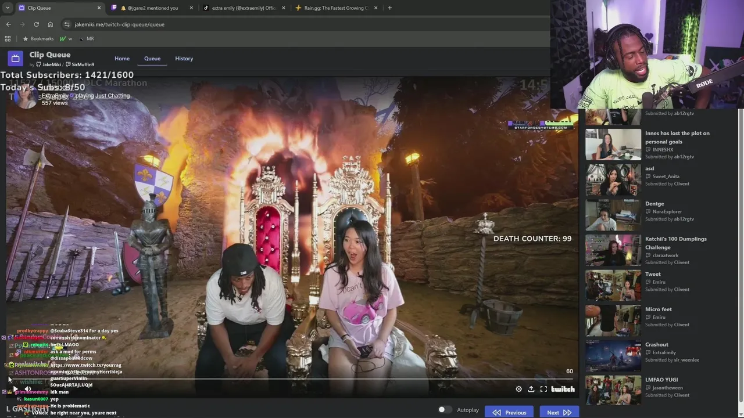This screenshot has width=744, height=418.
Task: Go forward with the browser forward arrow
Action: point(22,24)
